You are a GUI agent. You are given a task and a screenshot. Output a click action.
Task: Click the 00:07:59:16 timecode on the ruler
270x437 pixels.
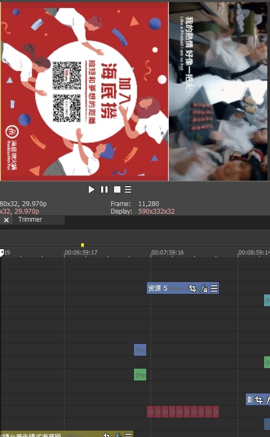(168, 252)
